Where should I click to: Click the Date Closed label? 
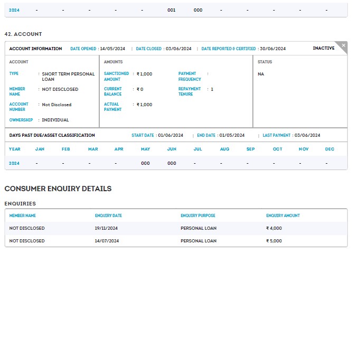[x=149, y=49]
